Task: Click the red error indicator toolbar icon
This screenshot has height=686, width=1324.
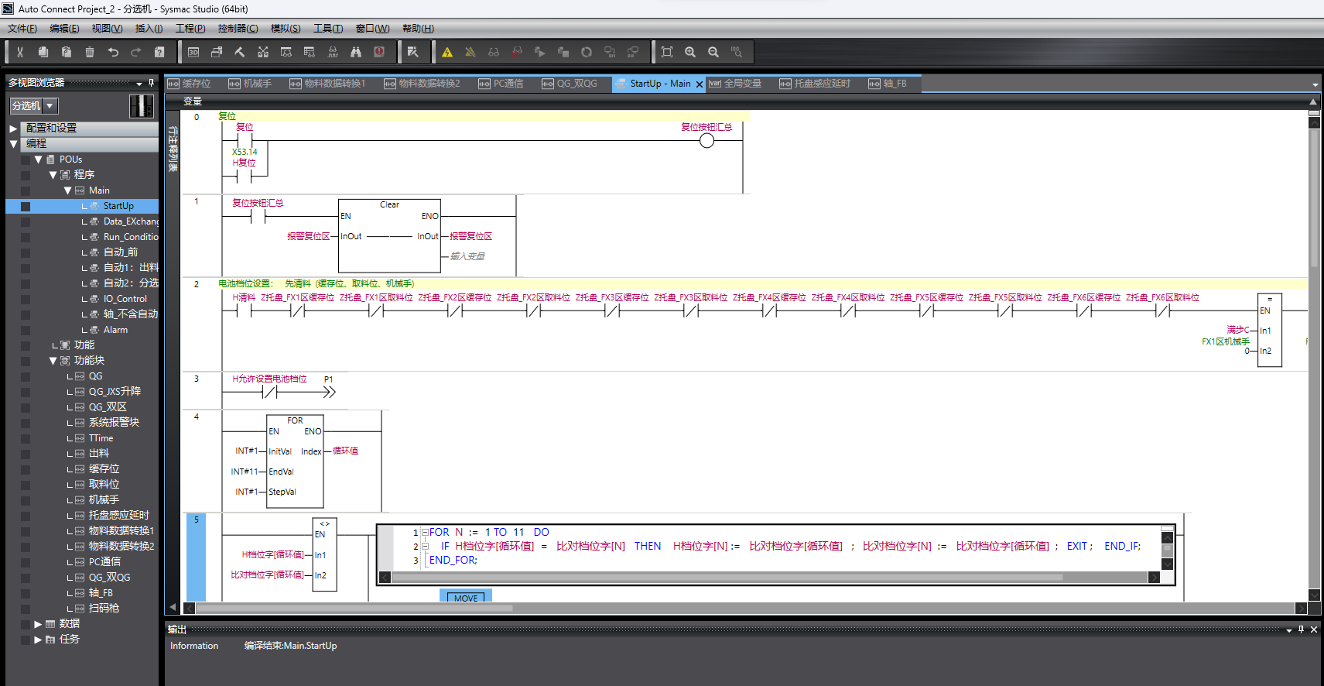Action: click(379, 52)
